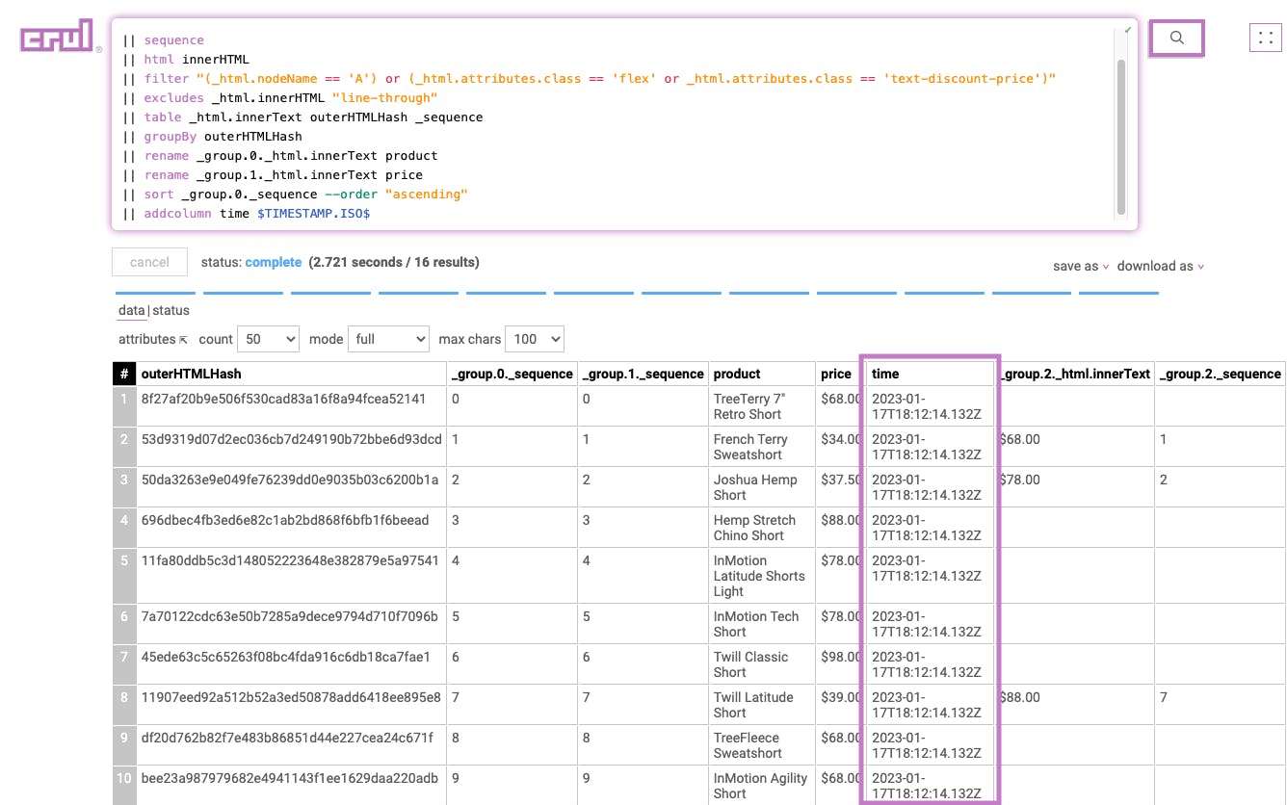Click price cell $39.00 for Twill Latitude
Image resolution: width=1287 pixels, height=805 pixels.
839,705
